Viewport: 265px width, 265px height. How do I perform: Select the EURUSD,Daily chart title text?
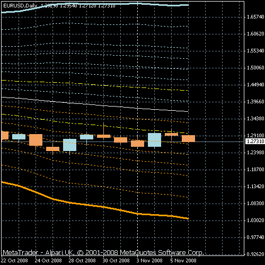(20, 6)
